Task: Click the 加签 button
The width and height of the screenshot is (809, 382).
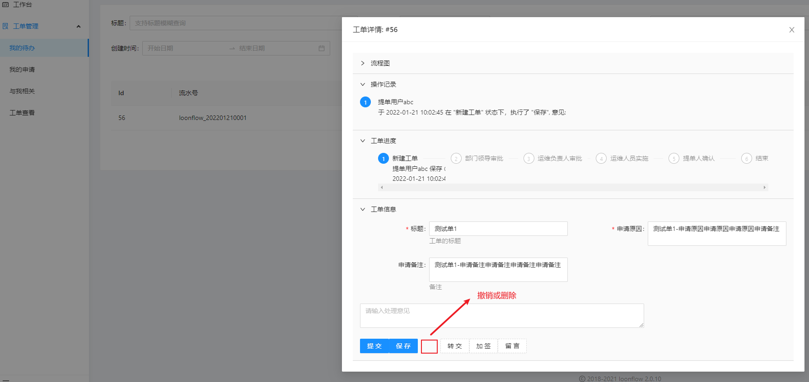Action: tap(483, 346)
